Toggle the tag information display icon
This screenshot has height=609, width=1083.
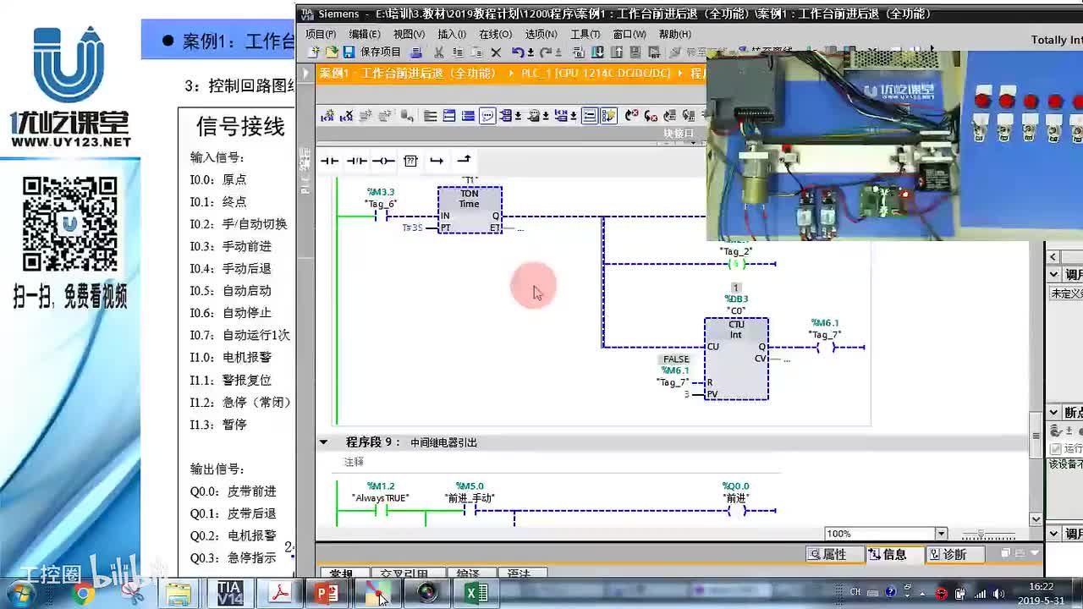[x=561, y=116]
